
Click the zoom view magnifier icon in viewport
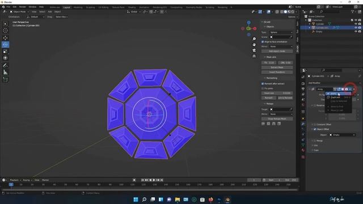254,39
